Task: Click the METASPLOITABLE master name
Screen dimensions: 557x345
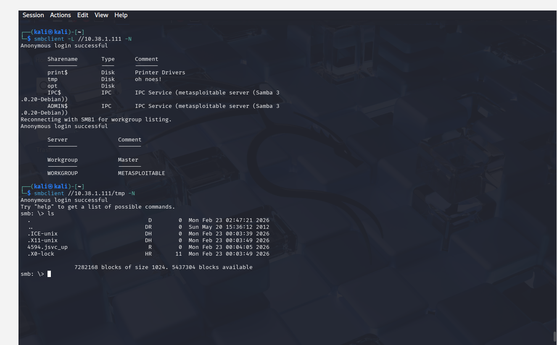Action: tap(141, 173)
